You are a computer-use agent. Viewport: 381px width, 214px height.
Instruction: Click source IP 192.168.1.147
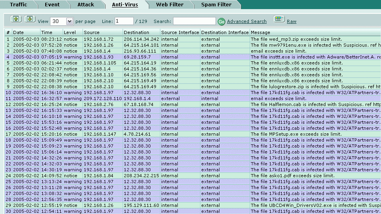100,134
